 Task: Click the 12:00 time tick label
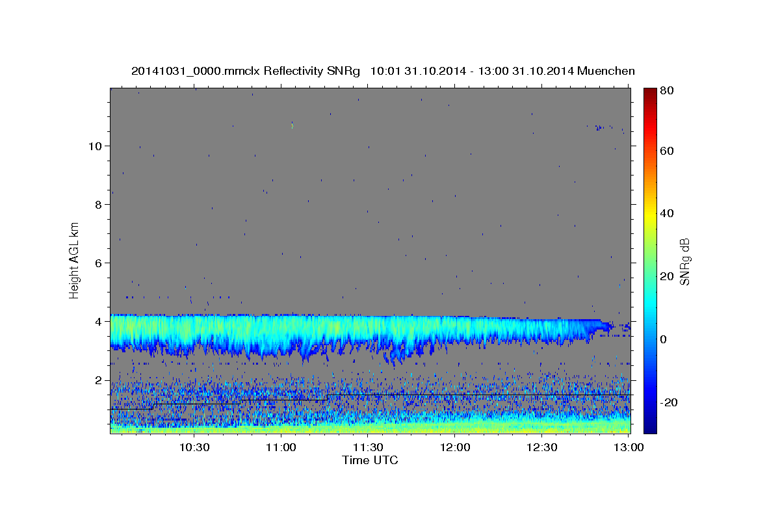click(455, 447)
